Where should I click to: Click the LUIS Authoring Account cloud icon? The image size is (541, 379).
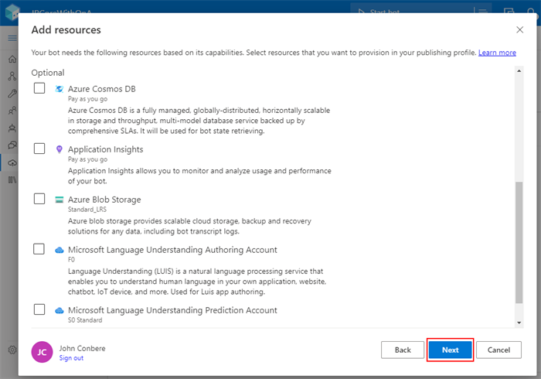pyautogui.click(x=60, y=250)
